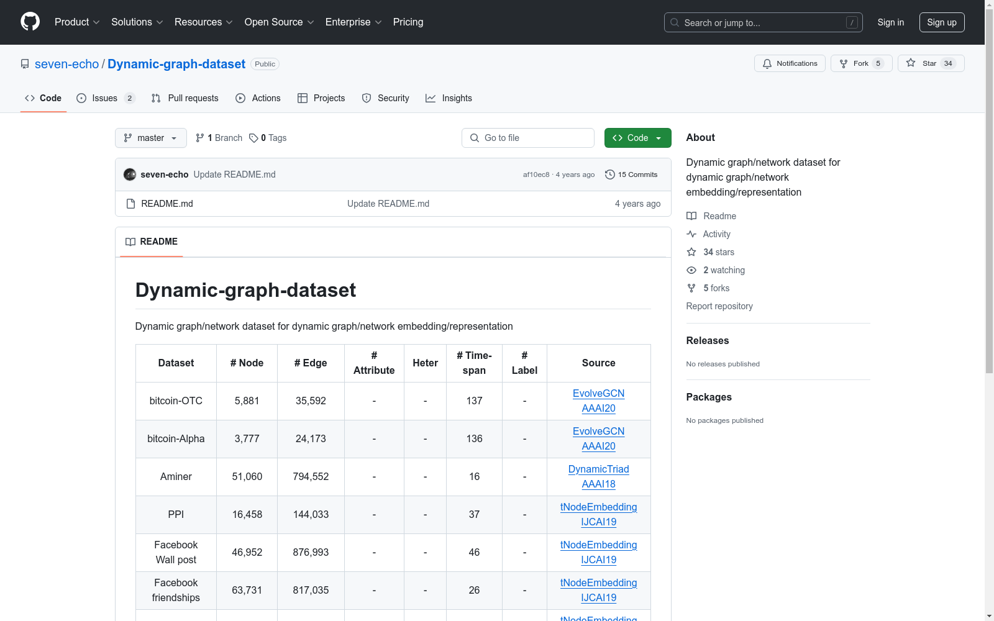Click the seven-echo author name in commit row
Image resolution: width=994 pixels, height=621 pixels.
point(165,175)
